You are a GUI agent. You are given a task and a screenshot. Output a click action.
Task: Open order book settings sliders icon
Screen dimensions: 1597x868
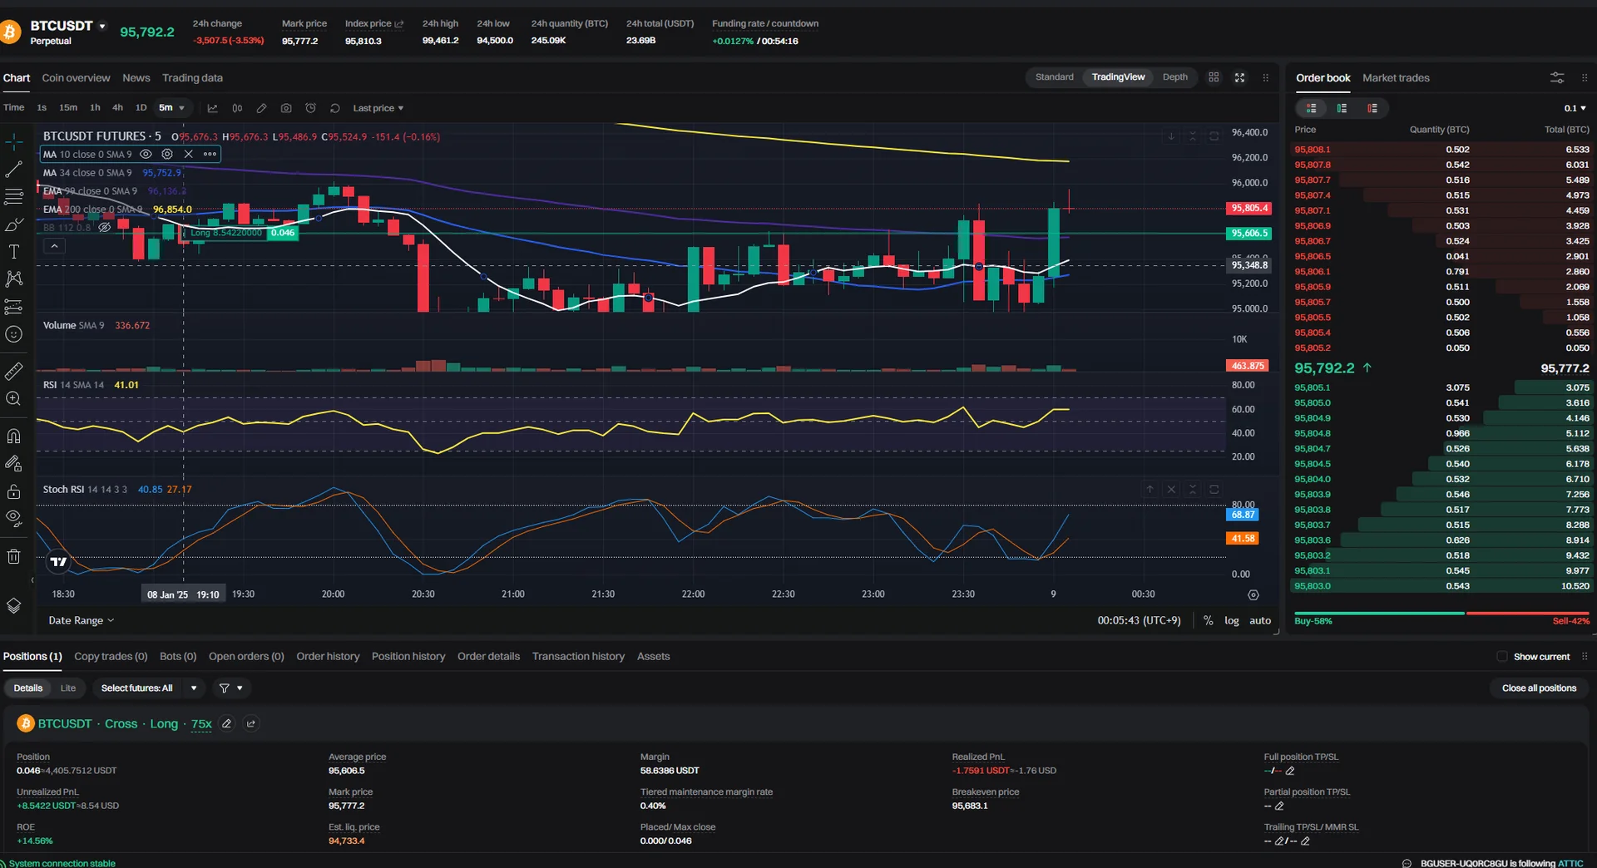(x=1557, y=77)
